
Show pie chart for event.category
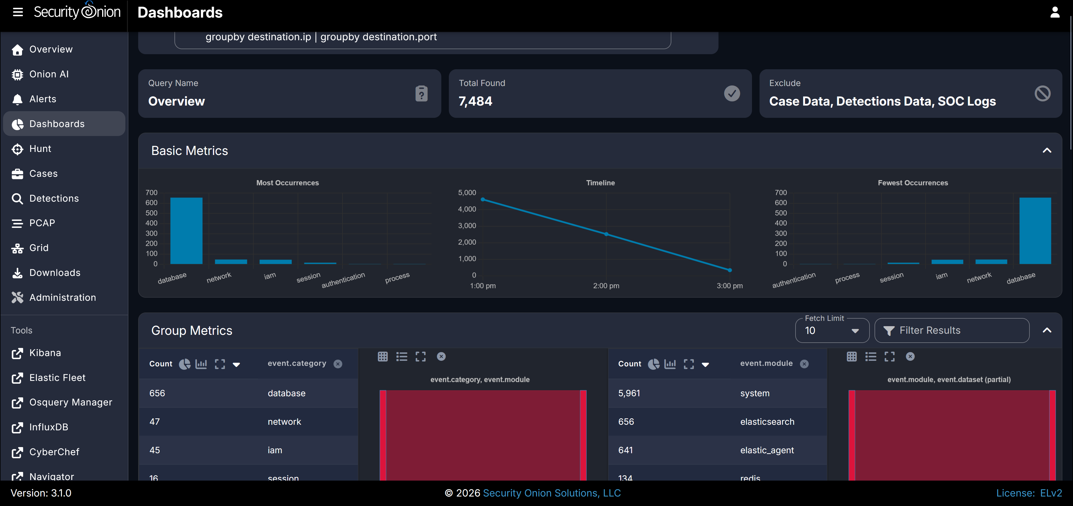point(185,364)
